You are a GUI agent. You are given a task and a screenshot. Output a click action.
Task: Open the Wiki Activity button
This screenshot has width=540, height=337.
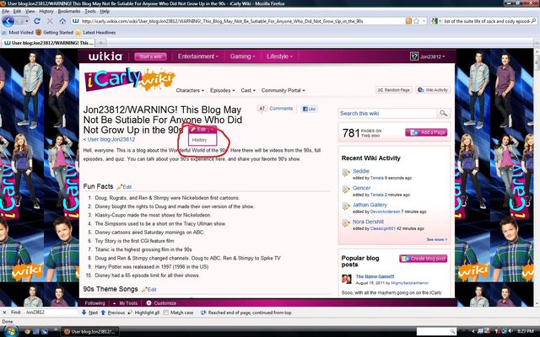(x=433, y=90)
